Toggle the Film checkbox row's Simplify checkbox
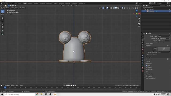 (x=147, y=67)
